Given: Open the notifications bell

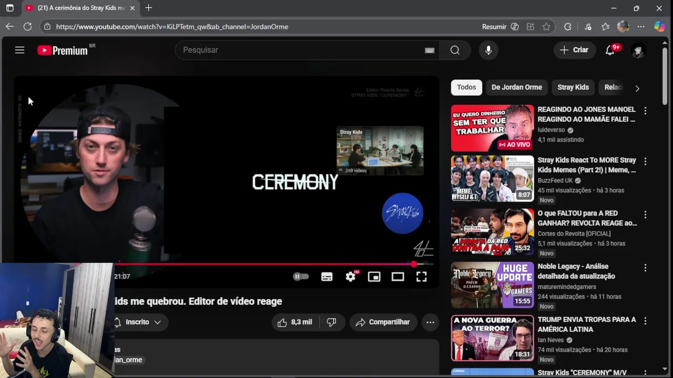Looking at the screenshot, I should pos(610,50).
